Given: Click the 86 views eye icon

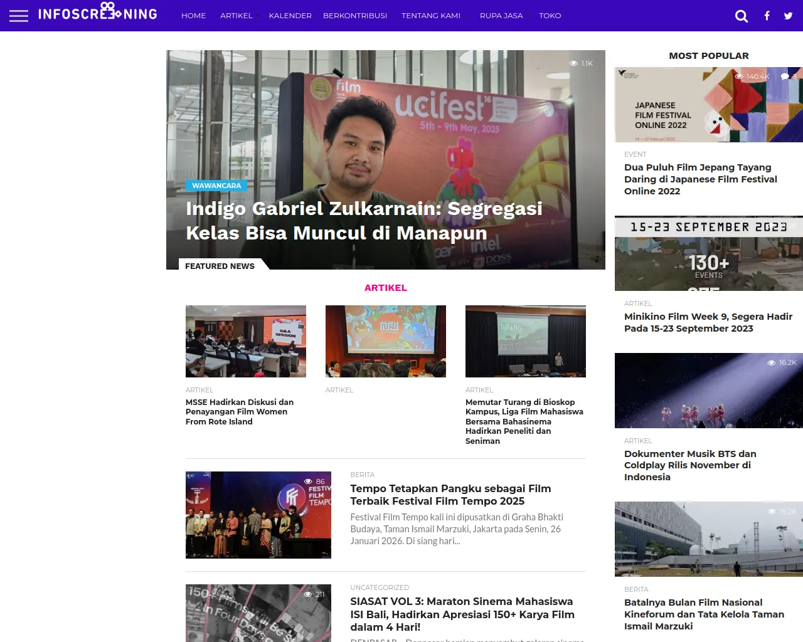Looking at the screenshot, I should 308,481.
